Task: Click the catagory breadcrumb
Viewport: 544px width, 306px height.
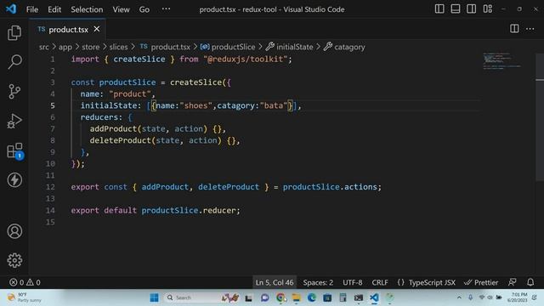Action: [344, 47]
